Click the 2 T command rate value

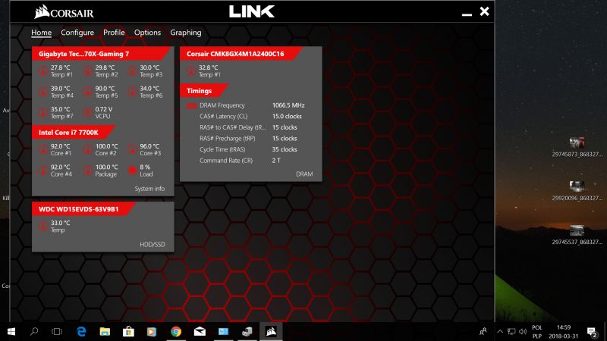276,161
